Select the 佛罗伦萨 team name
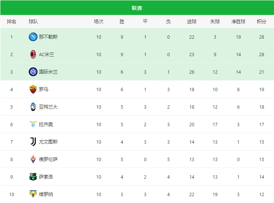This screenshot has height=203, width=274. point(48,159)
